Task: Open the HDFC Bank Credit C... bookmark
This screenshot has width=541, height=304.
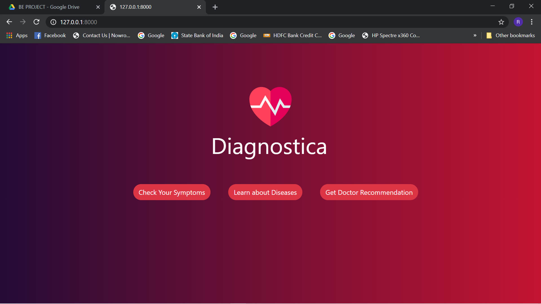Action: coord(292,35)
